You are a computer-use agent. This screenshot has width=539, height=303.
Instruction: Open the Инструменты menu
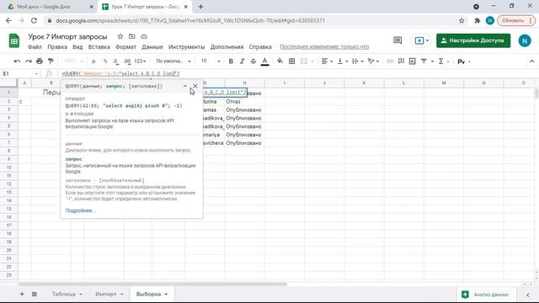(x=186, y=47)
